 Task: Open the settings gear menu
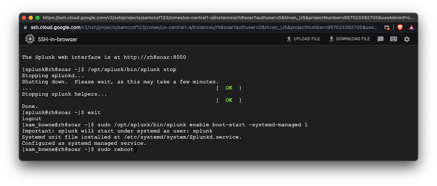(x=407, y=39)
